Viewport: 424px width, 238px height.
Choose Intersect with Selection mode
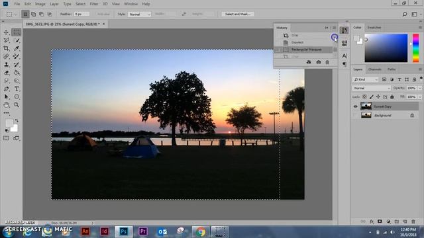click(50, 14)
